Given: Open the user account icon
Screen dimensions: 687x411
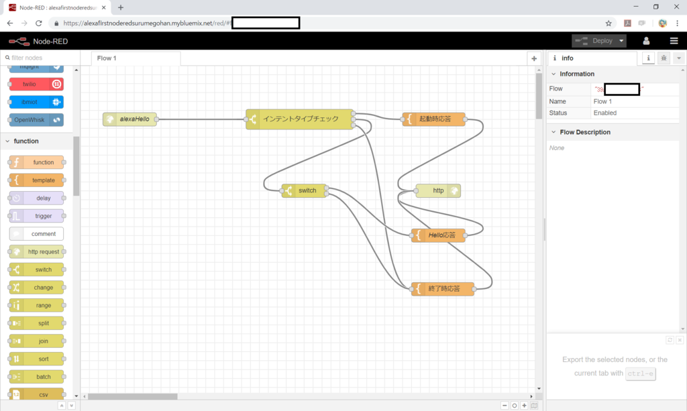Looking at the screenshot, I should [646, 41].
